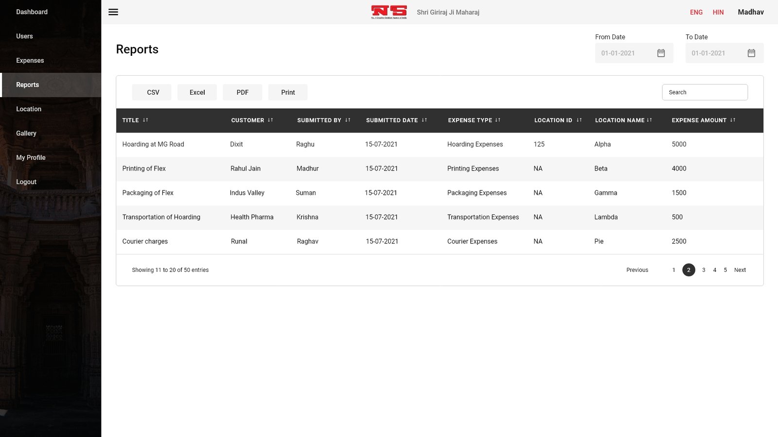Export the report as CSV
778x437 pixels.
coord(152,92)
